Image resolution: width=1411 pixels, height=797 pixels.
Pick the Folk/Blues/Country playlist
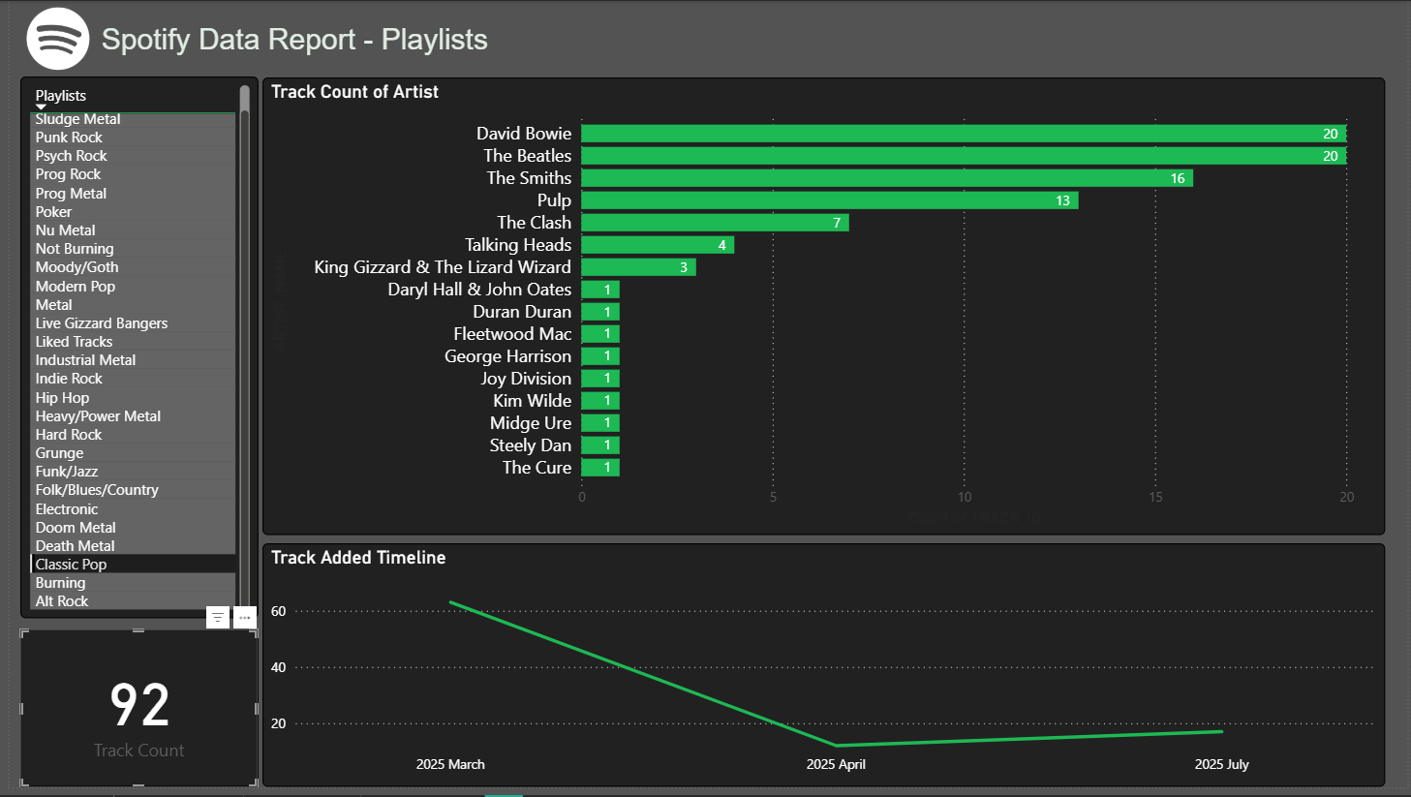click(x=97, y=490)
